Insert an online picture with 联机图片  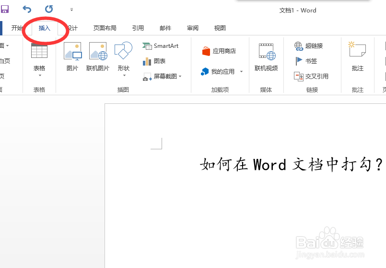98,57
